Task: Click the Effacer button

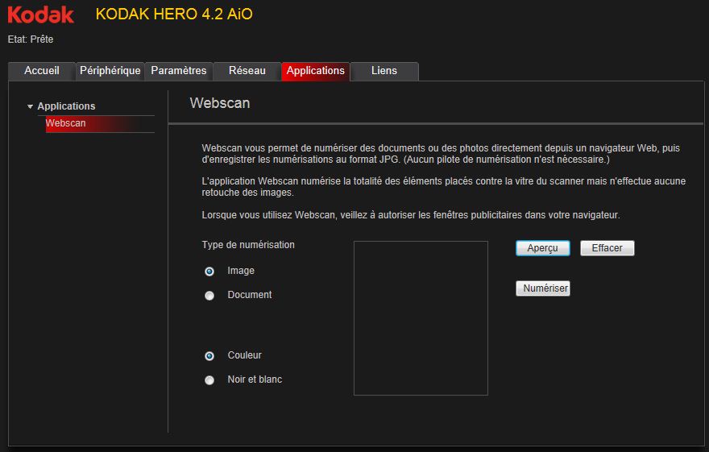Action: pyautogui.click(x=607, y=248)
